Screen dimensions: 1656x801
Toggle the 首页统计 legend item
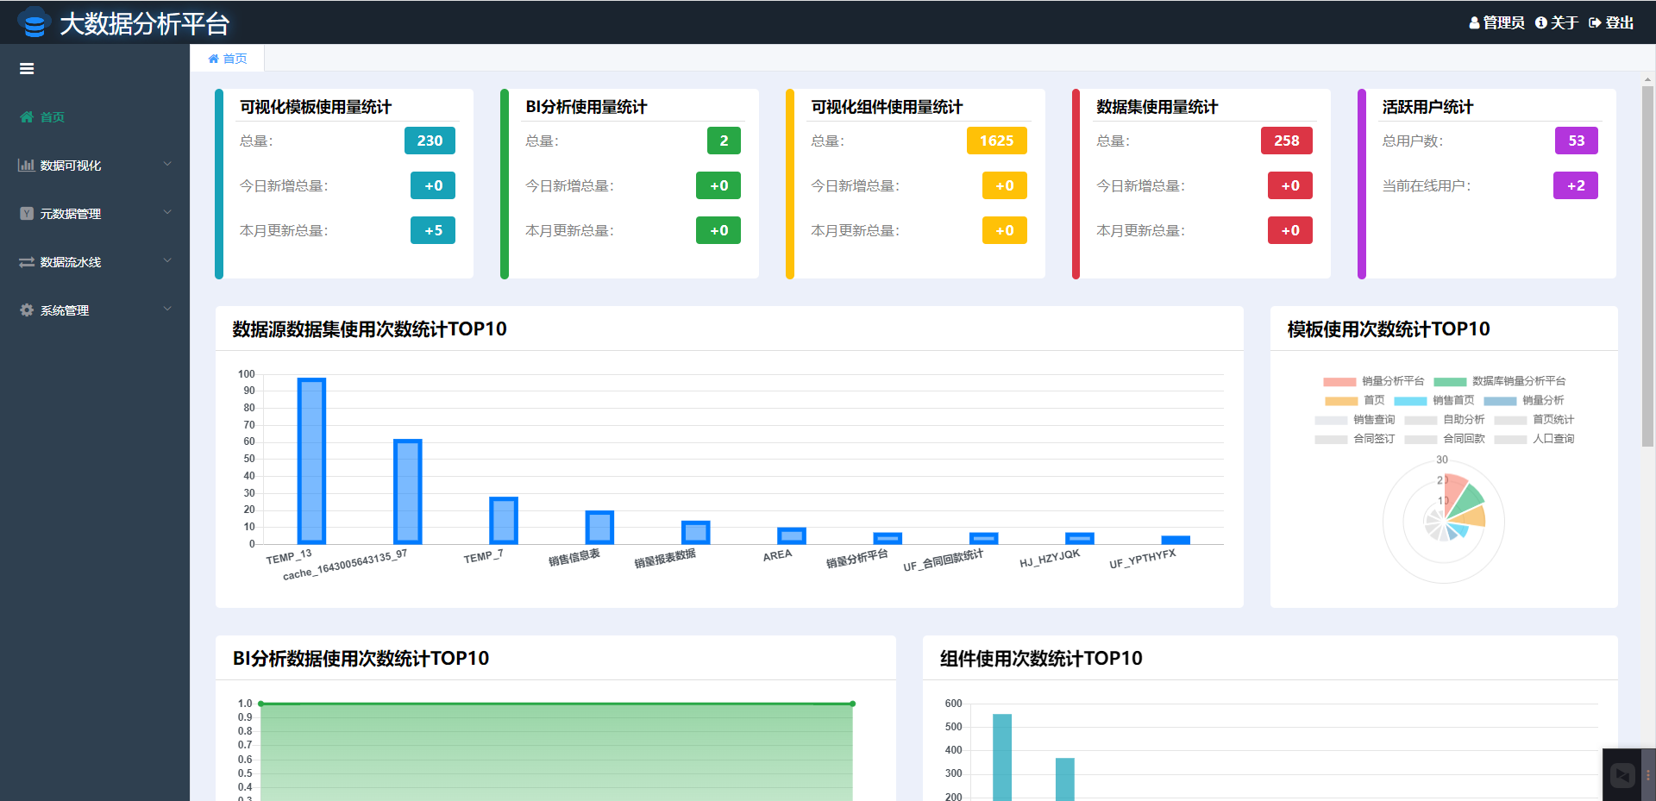[1534, 420]
